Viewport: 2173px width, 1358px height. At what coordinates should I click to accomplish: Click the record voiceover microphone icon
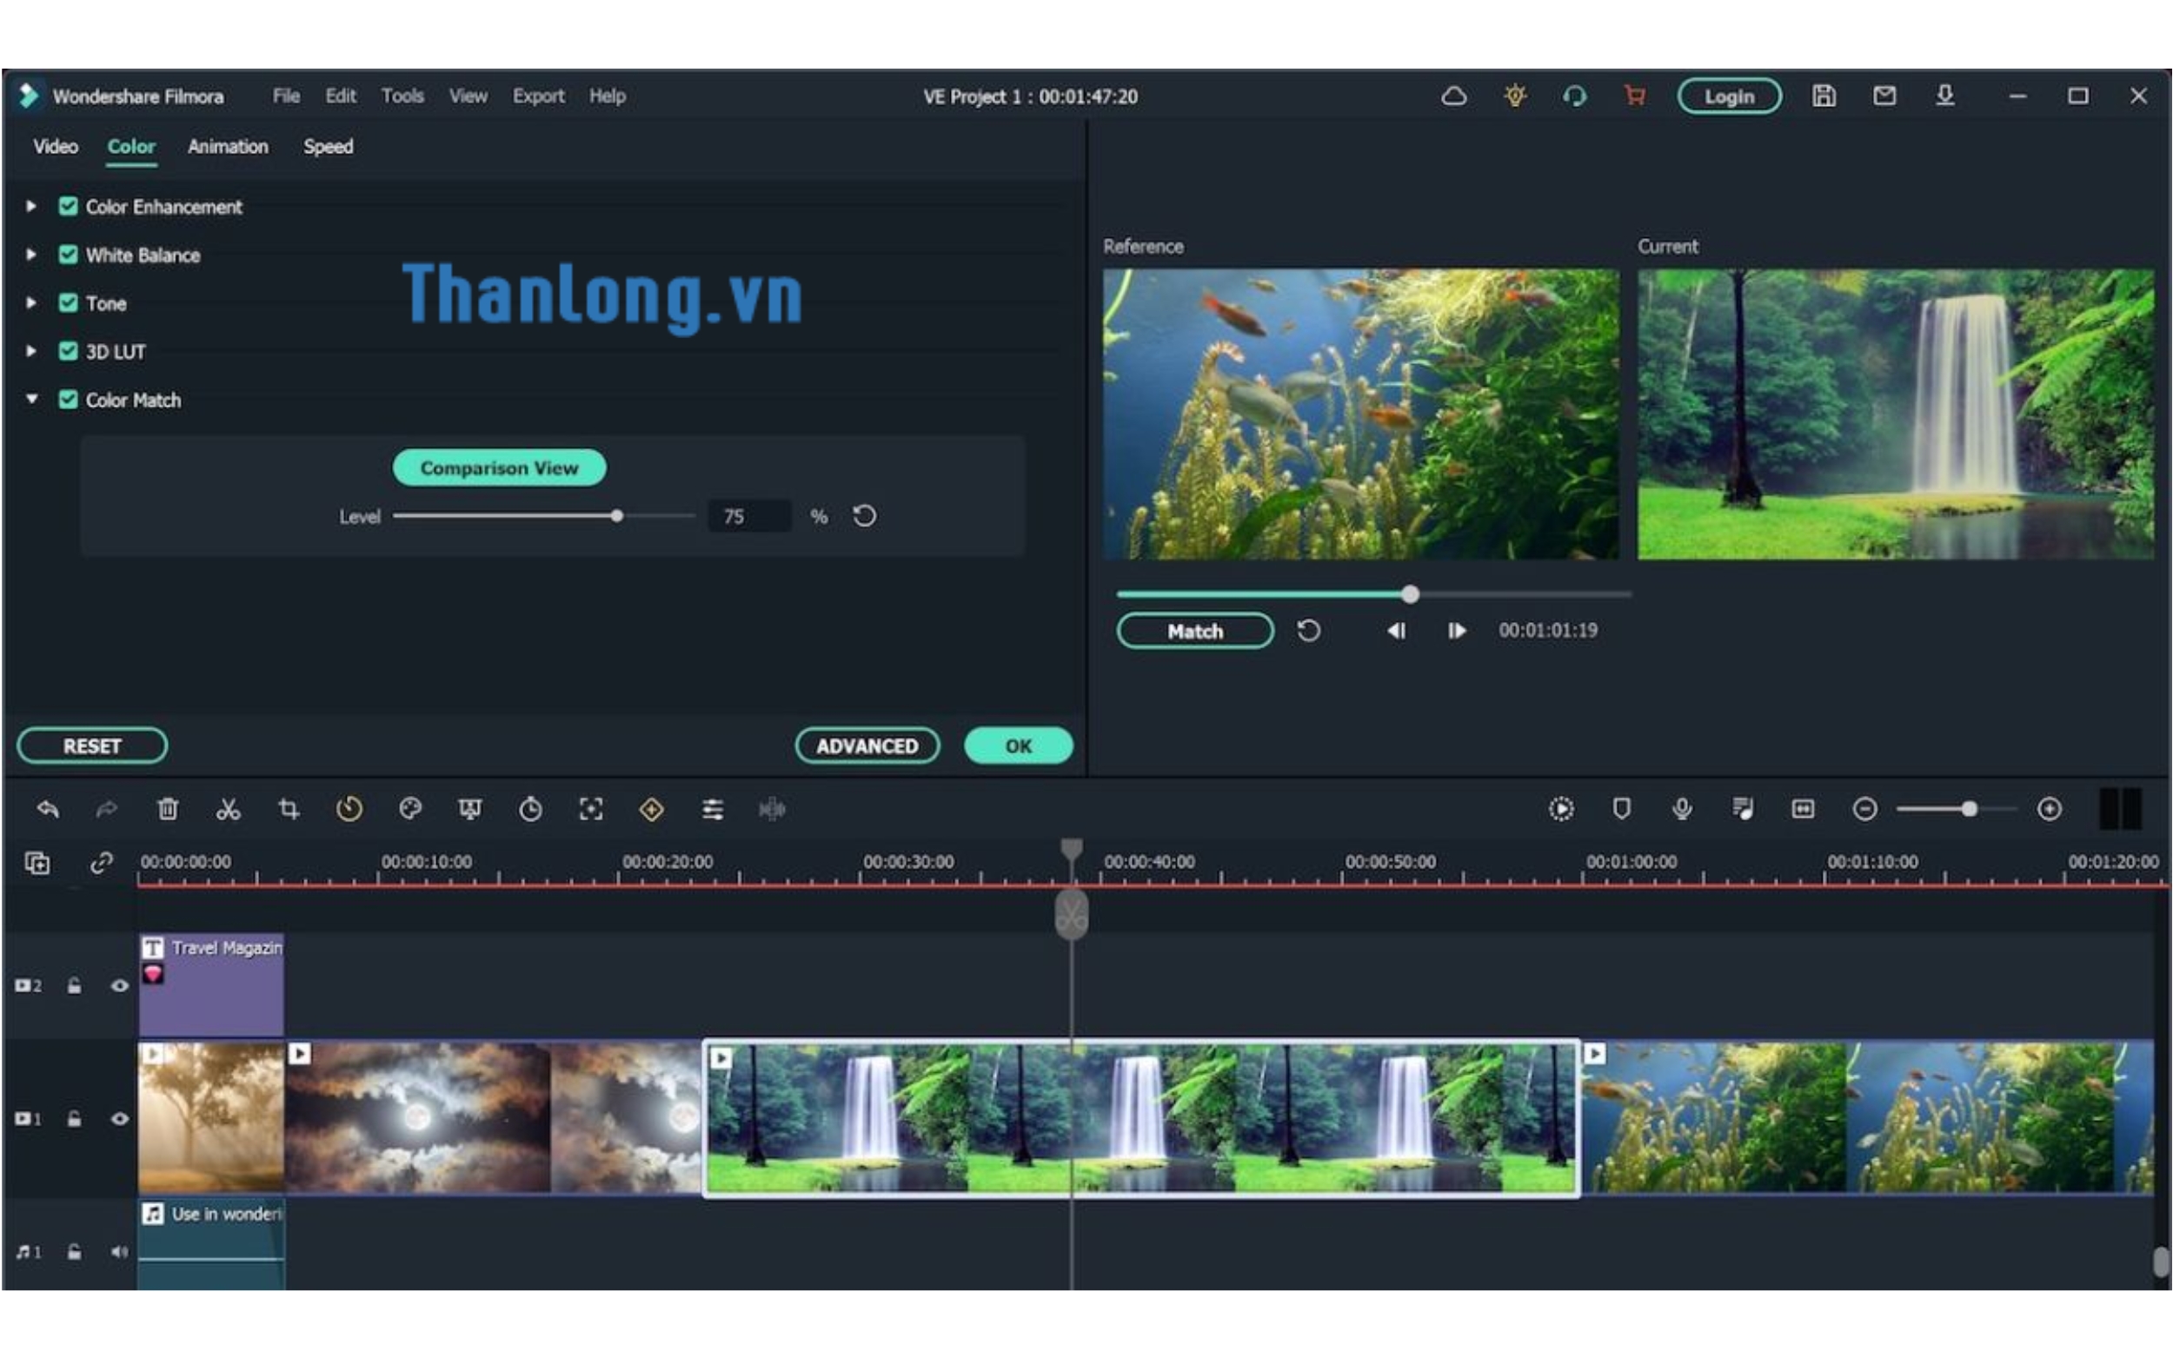[x=1682, y=809]
